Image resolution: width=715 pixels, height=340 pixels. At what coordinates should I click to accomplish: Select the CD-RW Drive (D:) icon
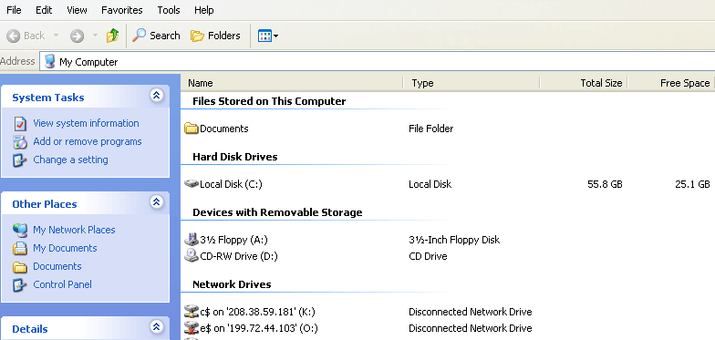[192, 255]
